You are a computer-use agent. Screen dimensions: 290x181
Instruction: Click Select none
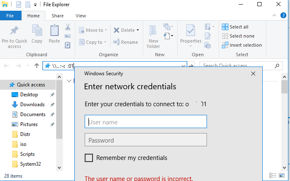pos(238,36)
